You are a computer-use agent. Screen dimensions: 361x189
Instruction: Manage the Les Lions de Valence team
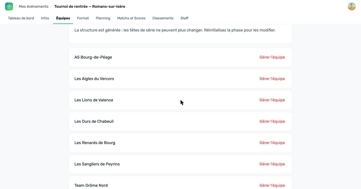pyautogui.click(x=272, y=100)
